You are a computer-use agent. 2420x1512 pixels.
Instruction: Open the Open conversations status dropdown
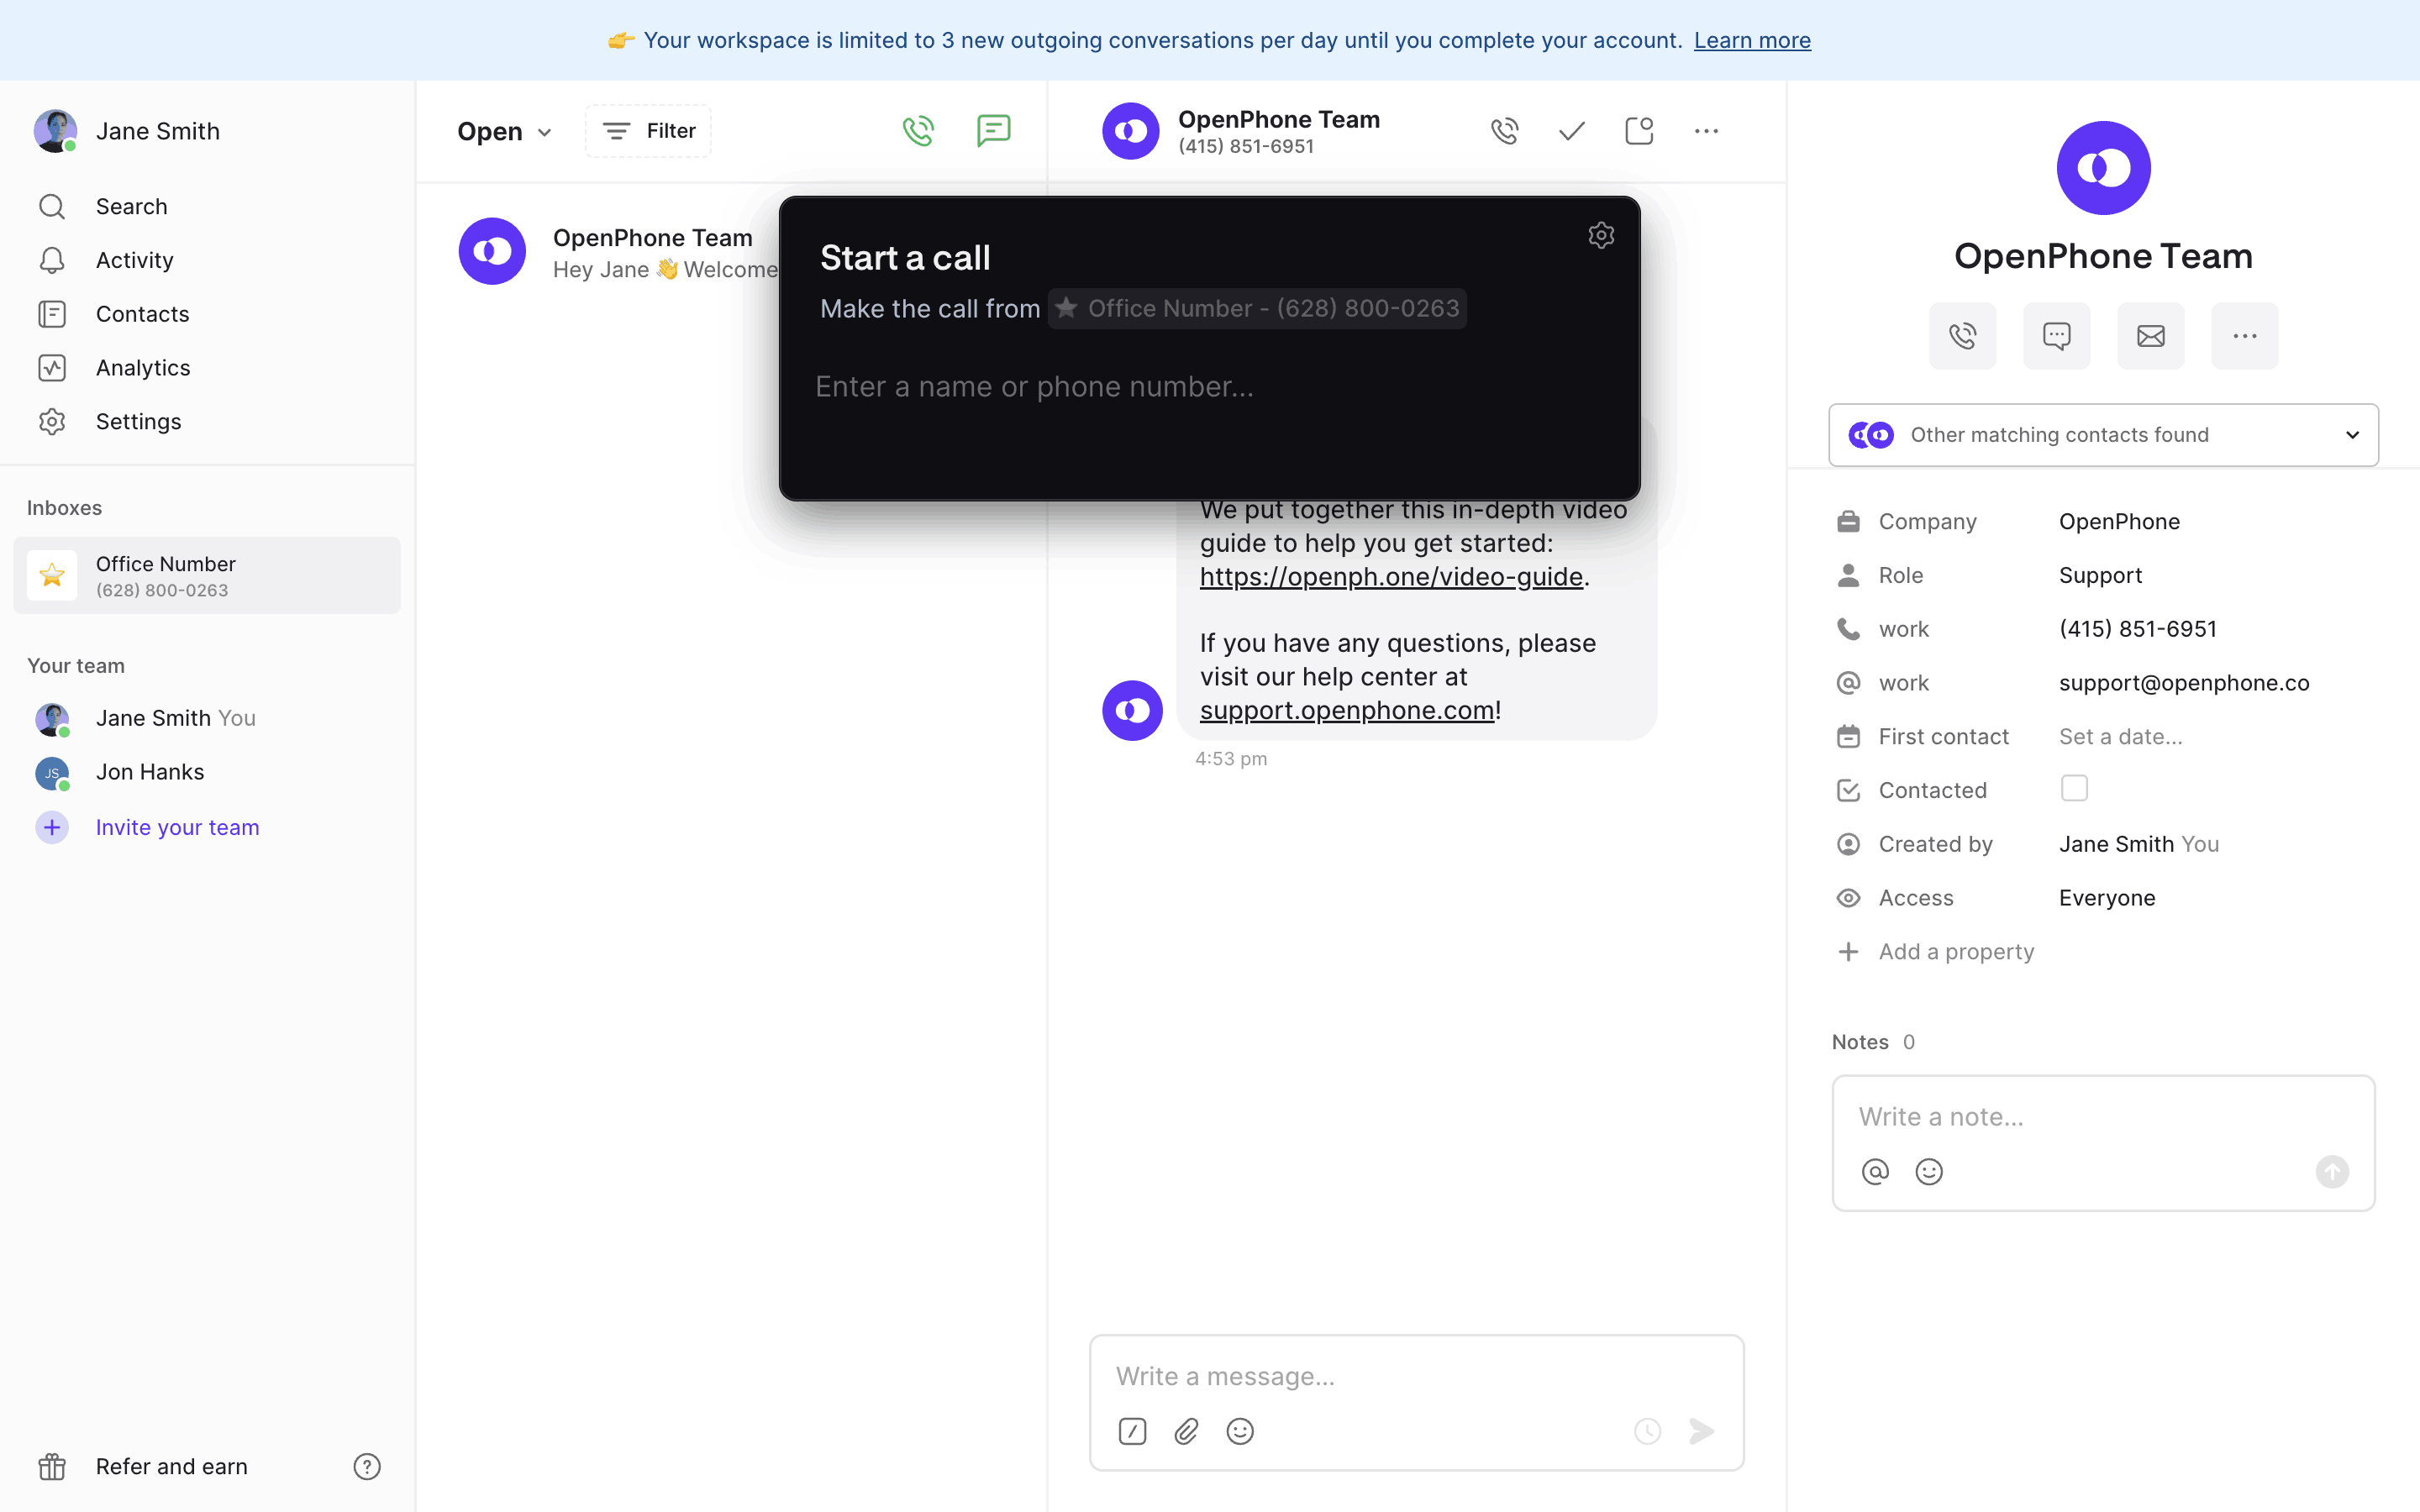504,132
